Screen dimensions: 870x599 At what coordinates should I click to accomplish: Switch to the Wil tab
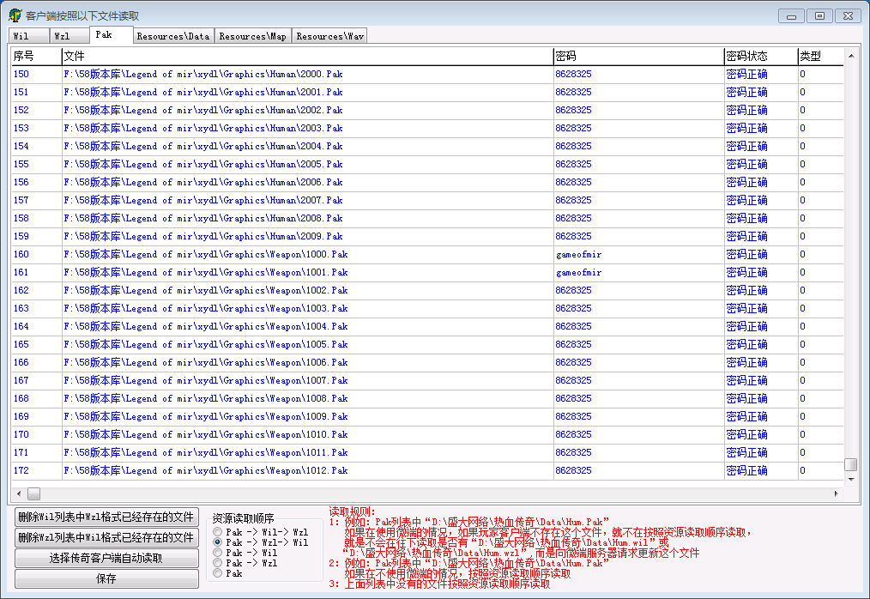pos(29,36)
